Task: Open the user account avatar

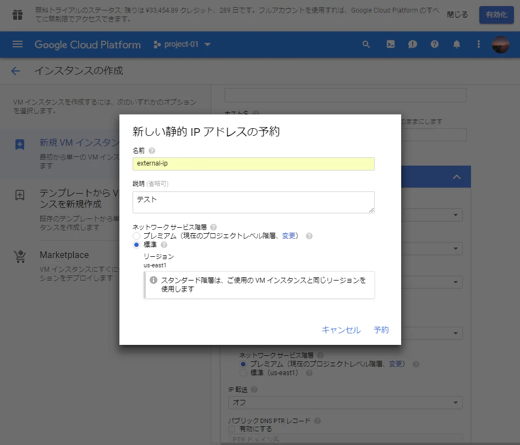Action: (x=500, y=45)
